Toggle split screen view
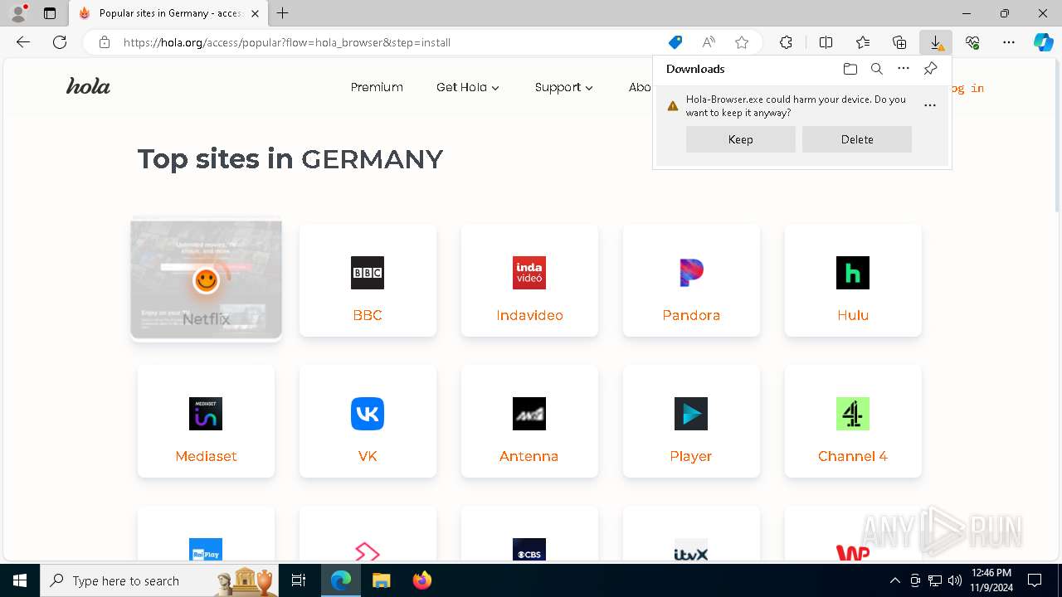Image resolution: width=1062 pixels, height=597 pixels. (x=826, y=42)
